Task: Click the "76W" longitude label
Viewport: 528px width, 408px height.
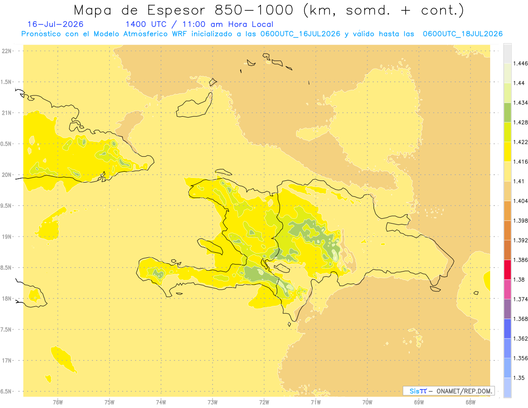Action: (58, 402)
